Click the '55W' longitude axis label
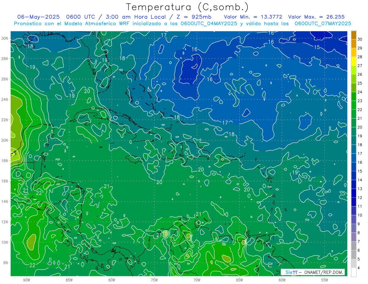The height and width of the screenshot is (284, 368). (324, 280)
